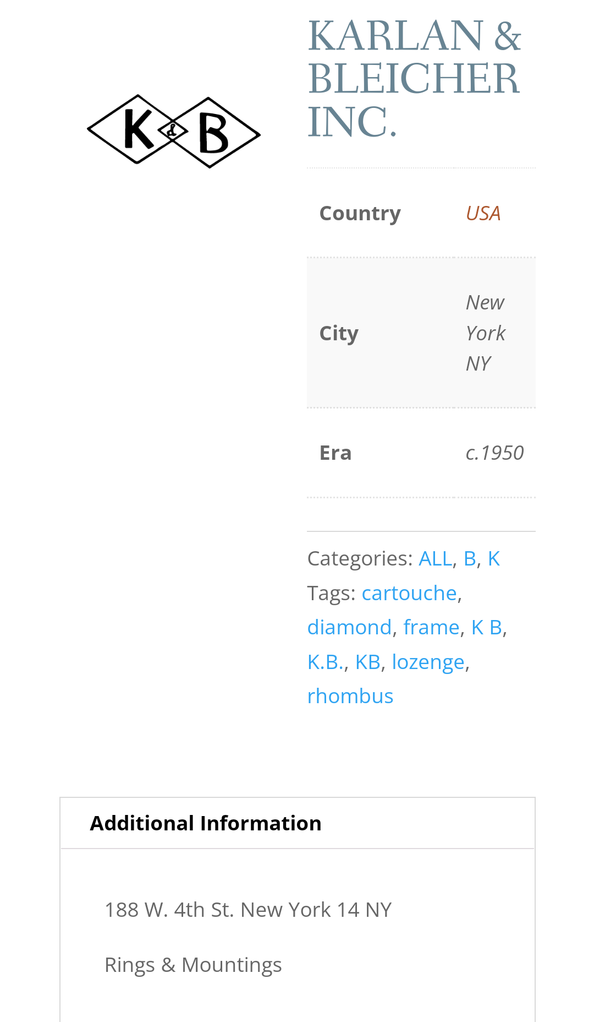Switch to the Additional Information tab
594x1022 pixels.
click(x=206, y=823)
